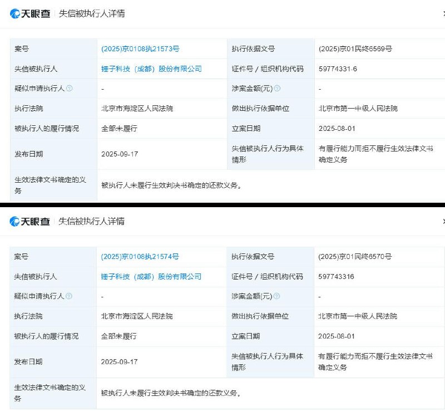Open case link (2025)京0108执21574号

pos(140,257)
